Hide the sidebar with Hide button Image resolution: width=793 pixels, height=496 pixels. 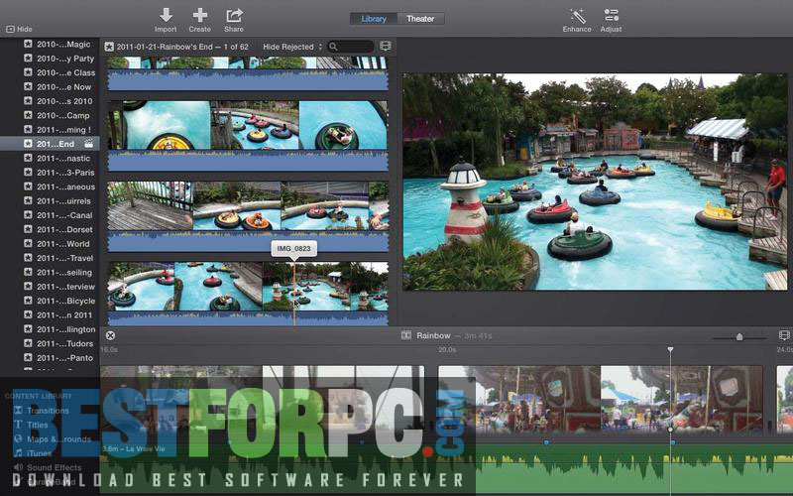pos(19,30)
